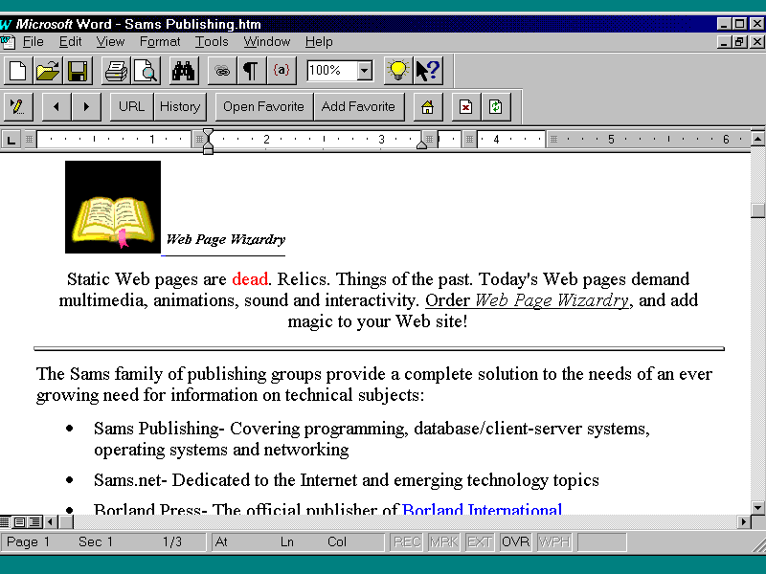Image resolution: width=766 pixels, height=574 pixels.
Task: Go to the home page icon
Action: tap(428, 107)
